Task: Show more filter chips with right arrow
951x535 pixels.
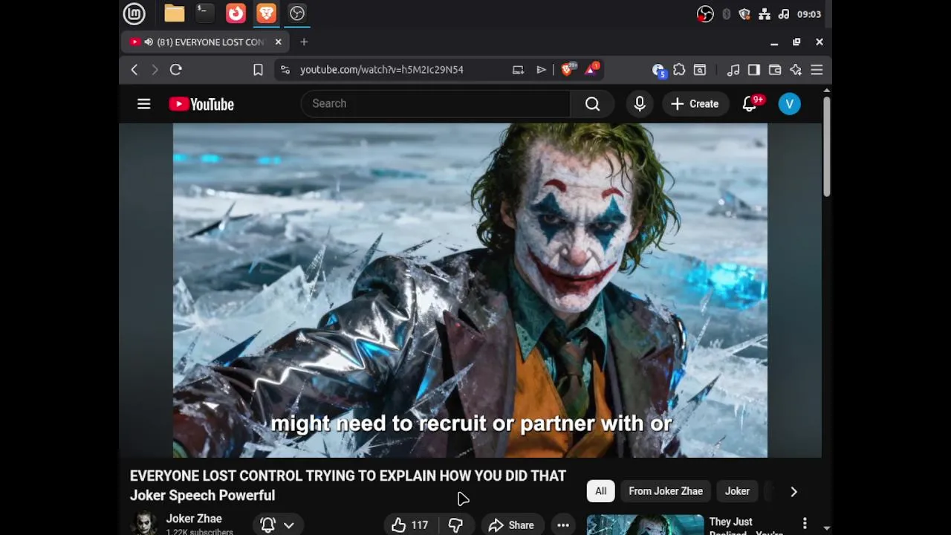Action: pyautogui.click(x=793, y=491)
